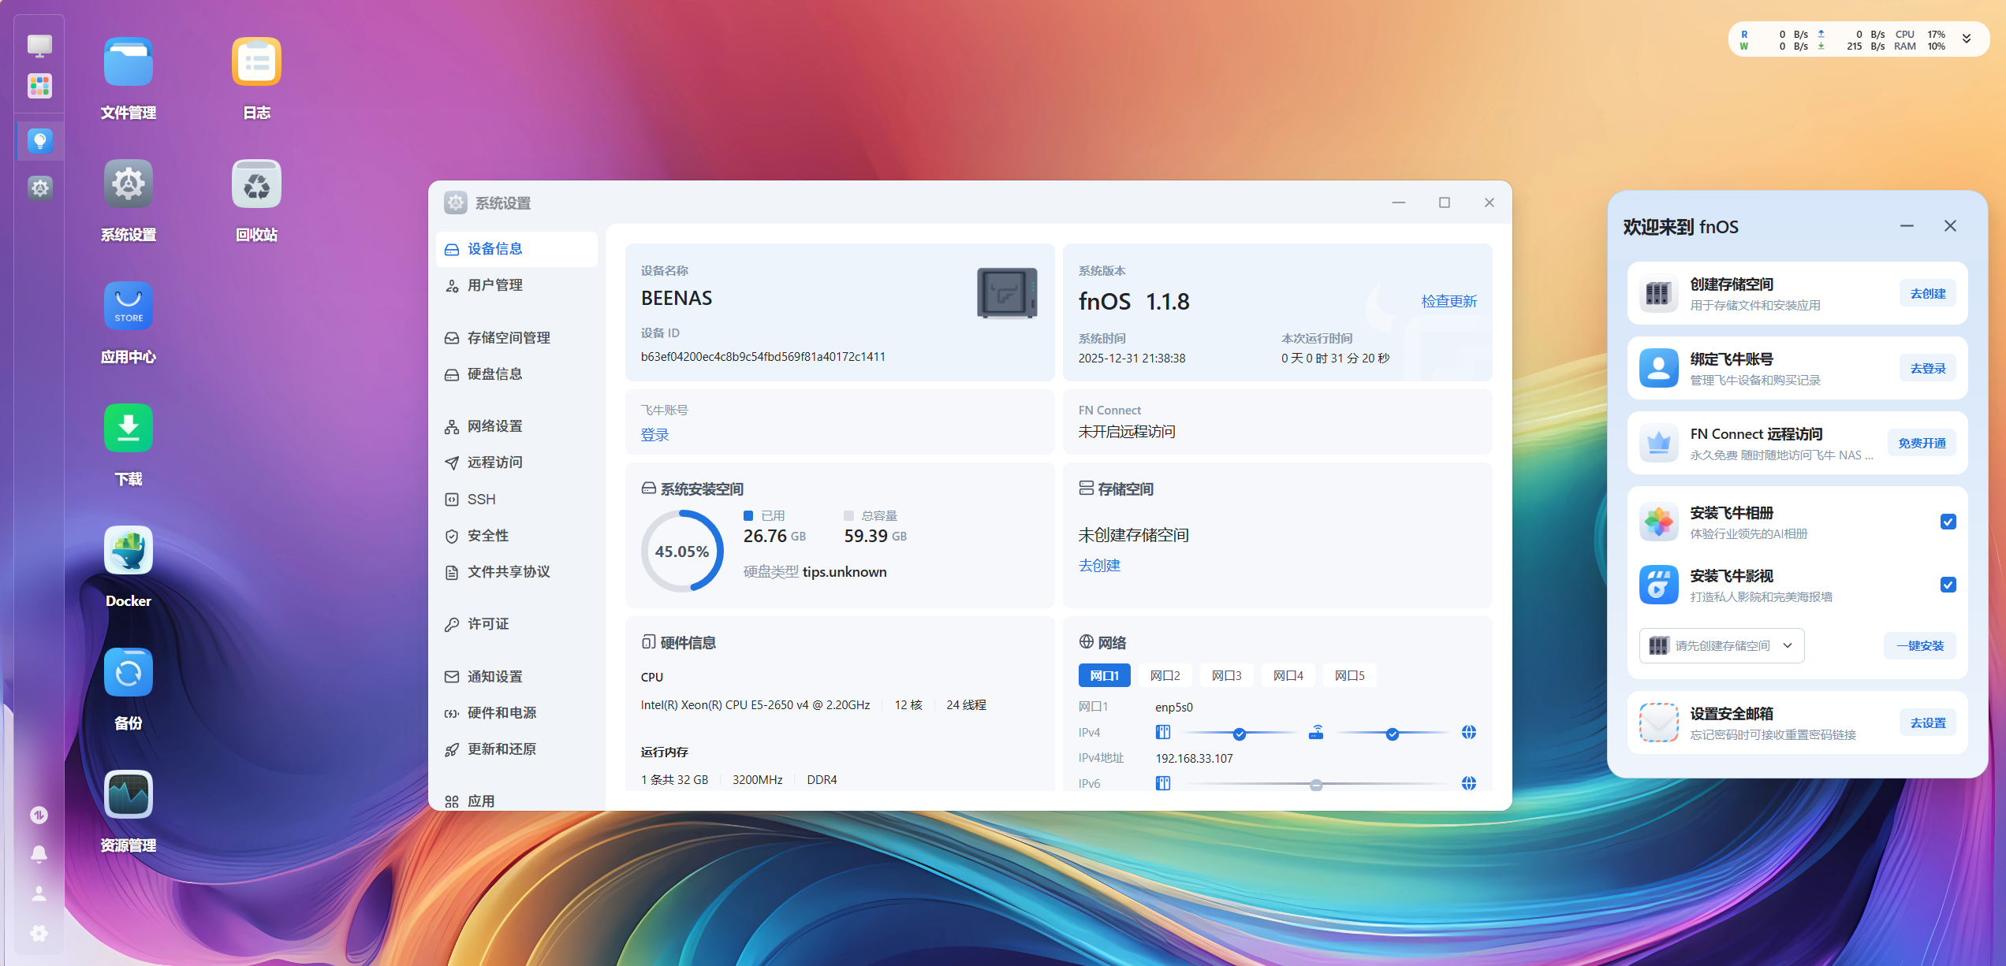Screen dimensions: 2006x966
Task: Open the Docker desktop icon
Action: tap(129, 551)
